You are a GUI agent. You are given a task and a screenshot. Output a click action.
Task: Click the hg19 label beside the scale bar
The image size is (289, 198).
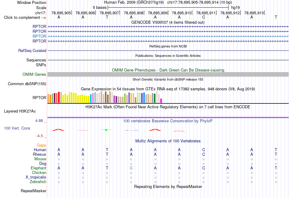coord(235,8)
